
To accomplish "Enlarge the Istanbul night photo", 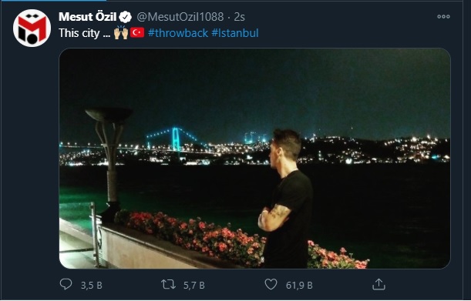I will coord(254,158).
